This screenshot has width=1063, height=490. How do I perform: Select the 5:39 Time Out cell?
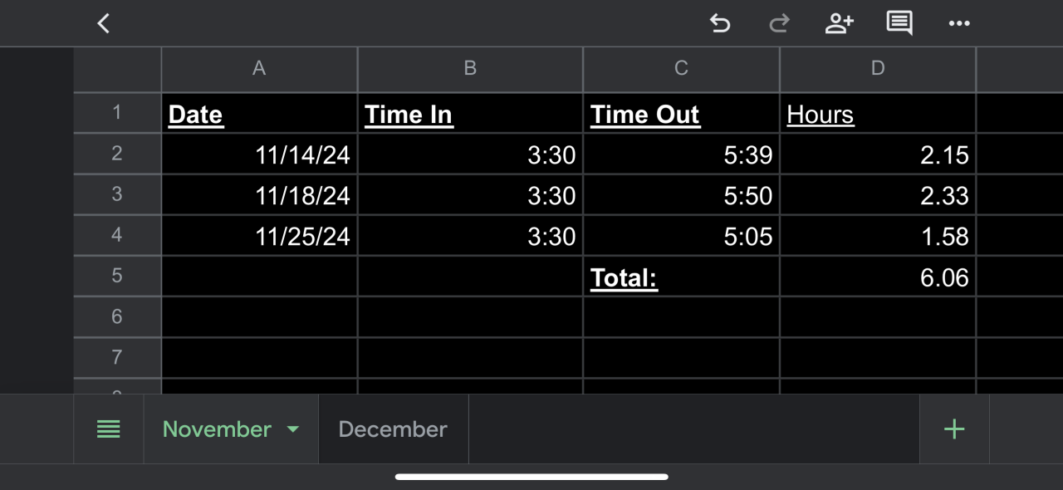click(x=681, y=154)
